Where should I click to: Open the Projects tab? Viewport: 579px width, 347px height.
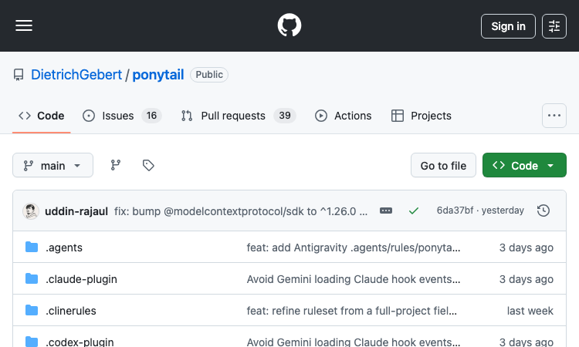pos(421,116)
